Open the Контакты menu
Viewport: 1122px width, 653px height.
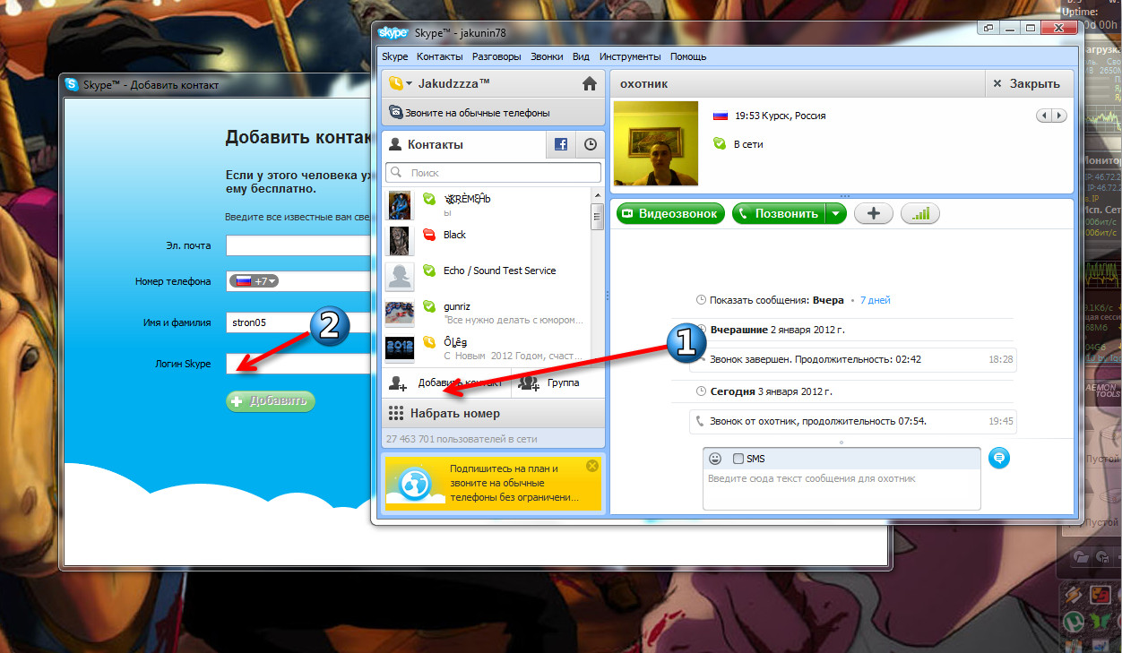tap(440, 56)
